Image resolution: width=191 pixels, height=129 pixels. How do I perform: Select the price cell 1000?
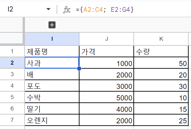(x=106, y=63)
